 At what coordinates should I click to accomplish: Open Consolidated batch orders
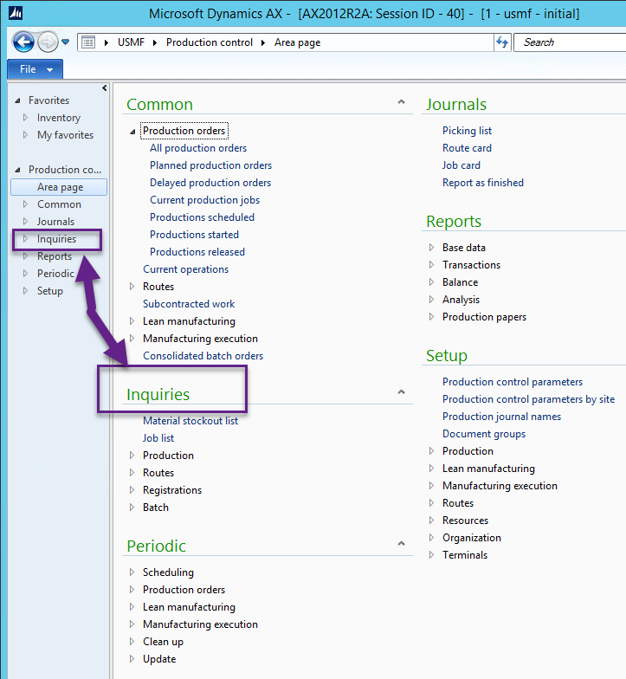203,356
